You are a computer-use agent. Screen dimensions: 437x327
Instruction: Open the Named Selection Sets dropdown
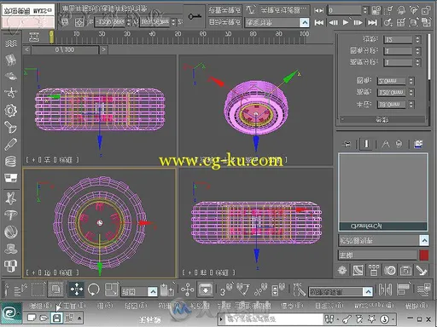click(x=341, y=292)
